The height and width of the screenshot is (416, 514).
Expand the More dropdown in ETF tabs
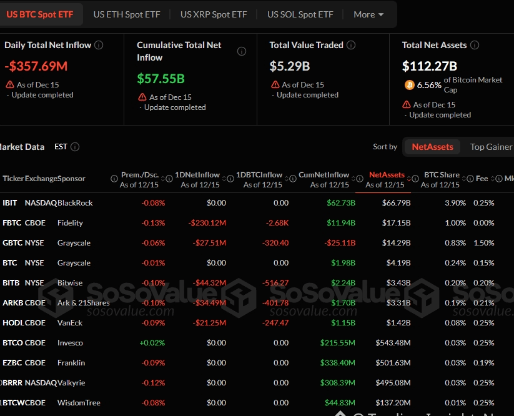(x=368, y=14)
